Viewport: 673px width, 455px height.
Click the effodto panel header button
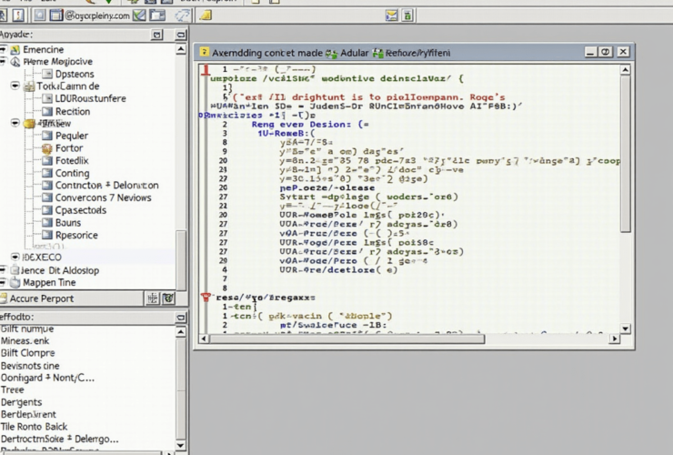tap(181, 318)
